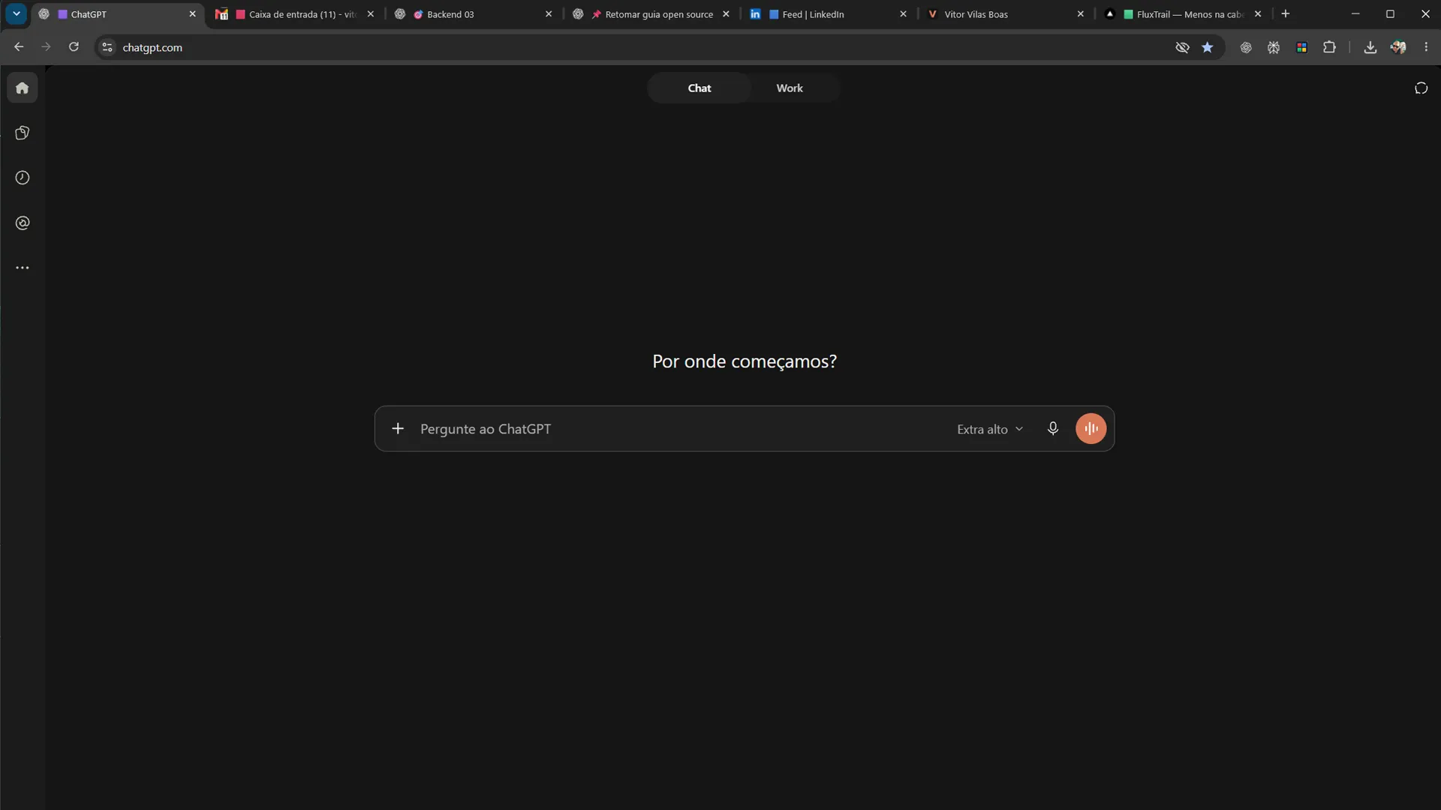Open the profile avatar in browser toolbar
Image resolution: width=1441 pixels, height=810 pixels.
pos(1397,47)
